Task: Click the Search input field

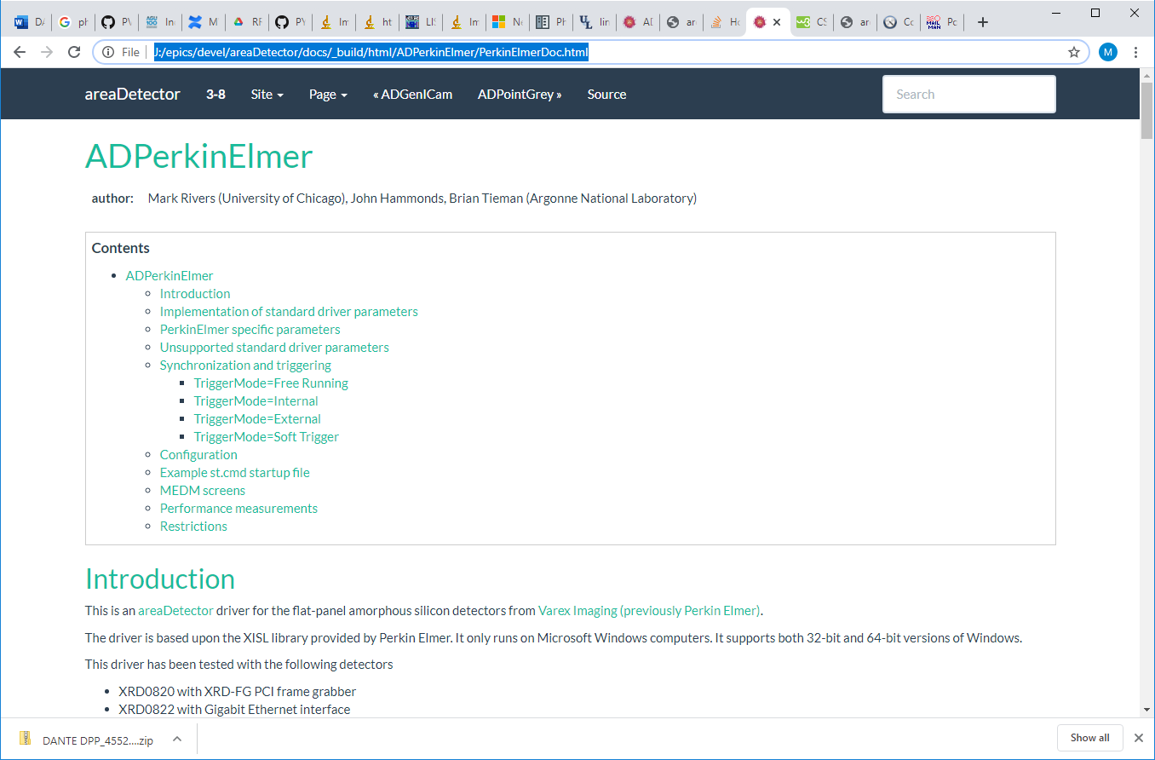Action: (969, 95)
